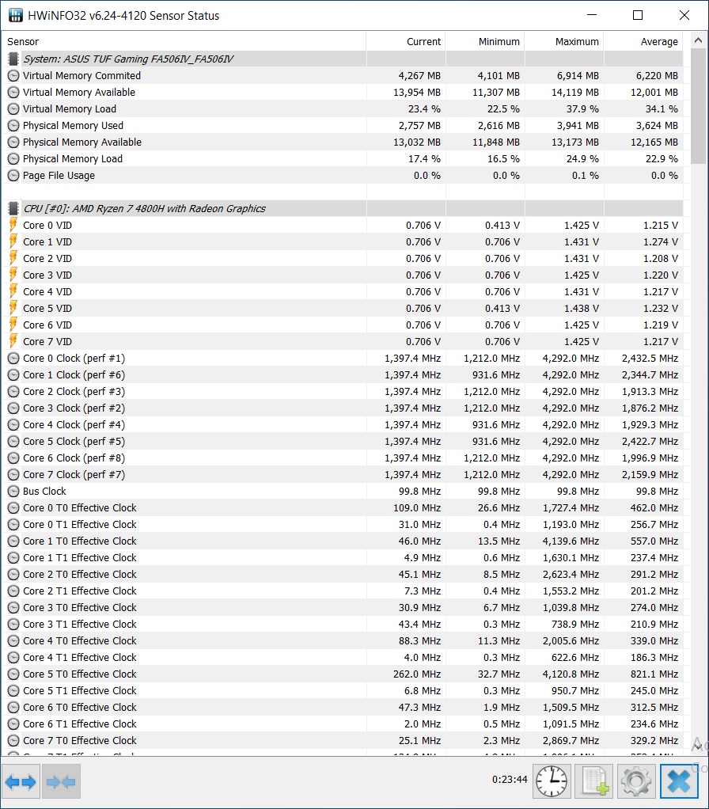Click the HWiNFO32 title bar app icon
709x809 pixels.
coord(16,16)
